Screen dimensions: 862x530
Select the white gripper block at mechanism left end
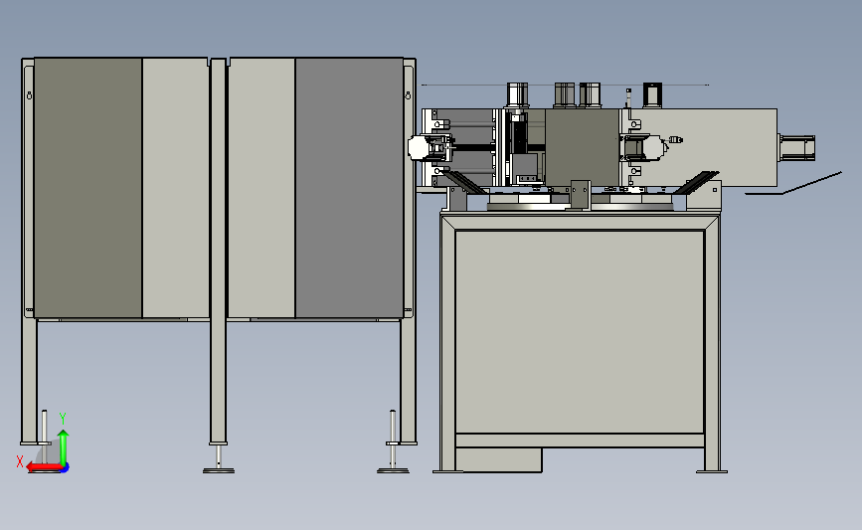click(x=418, y=148)
